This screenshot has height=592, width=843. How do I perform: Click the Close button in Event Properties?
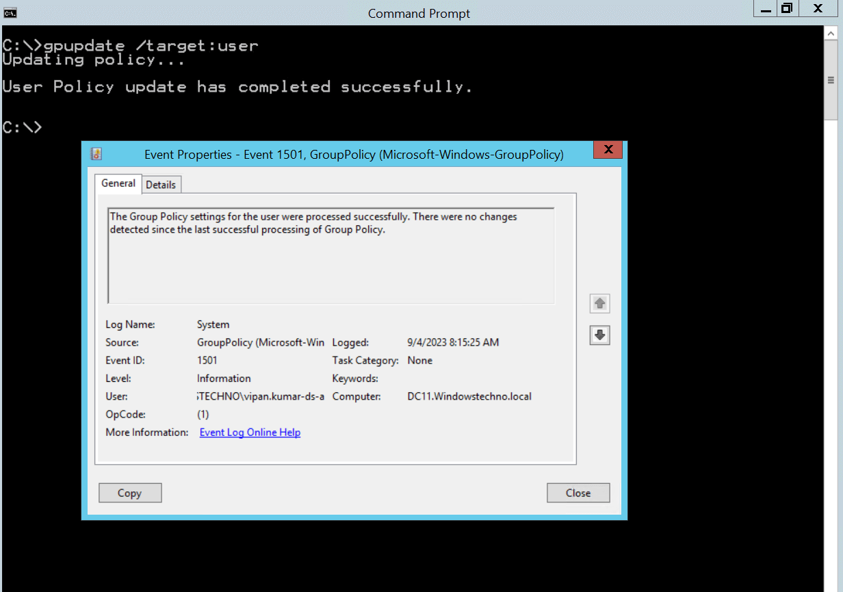point(578,493)
